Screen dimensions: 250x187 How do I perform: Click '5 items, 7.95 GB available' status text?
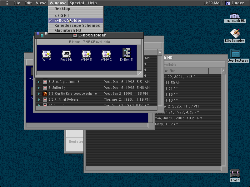click(x=89, y=42)
